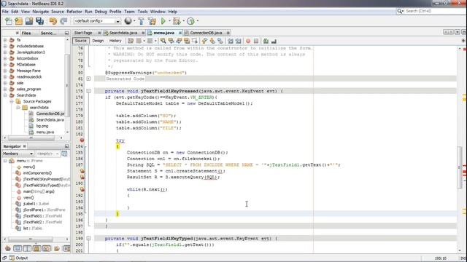Open the Debug menu
Screen dimensions: 467x262
[101, 12]
